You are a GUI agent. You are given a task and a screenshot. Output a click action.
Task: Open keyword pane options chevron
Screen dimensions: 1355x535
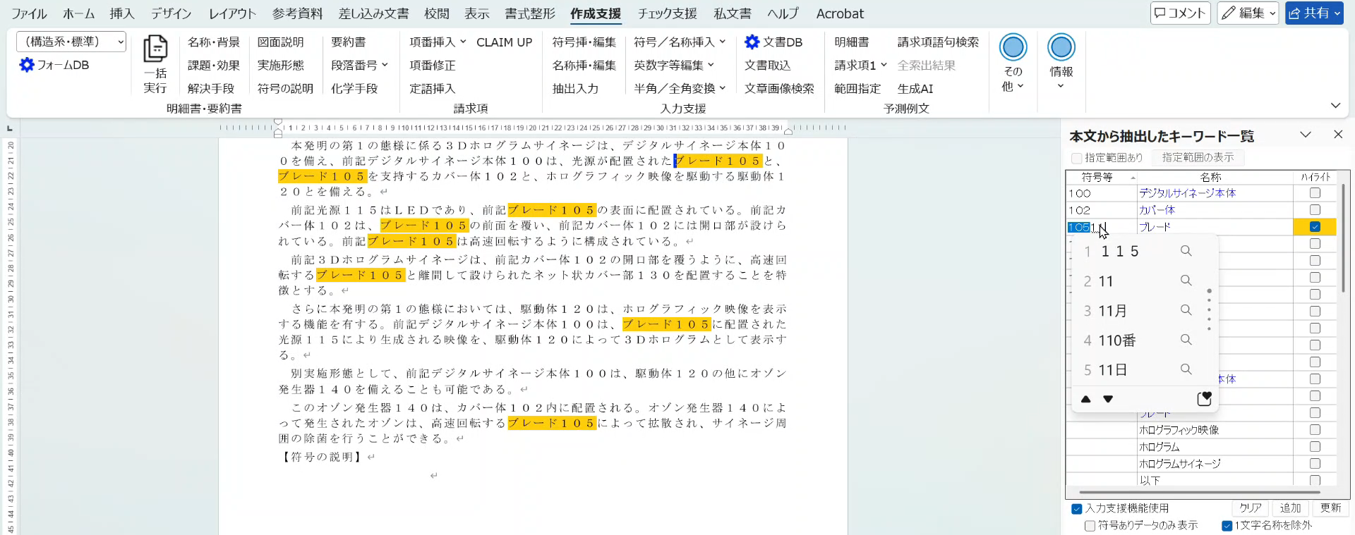point(1306,134)
